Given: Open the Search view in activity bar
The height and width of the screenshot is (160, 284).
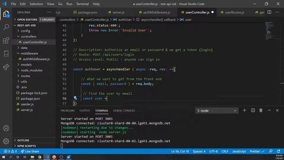Looking at the screenshot, I should click(6, 27).
